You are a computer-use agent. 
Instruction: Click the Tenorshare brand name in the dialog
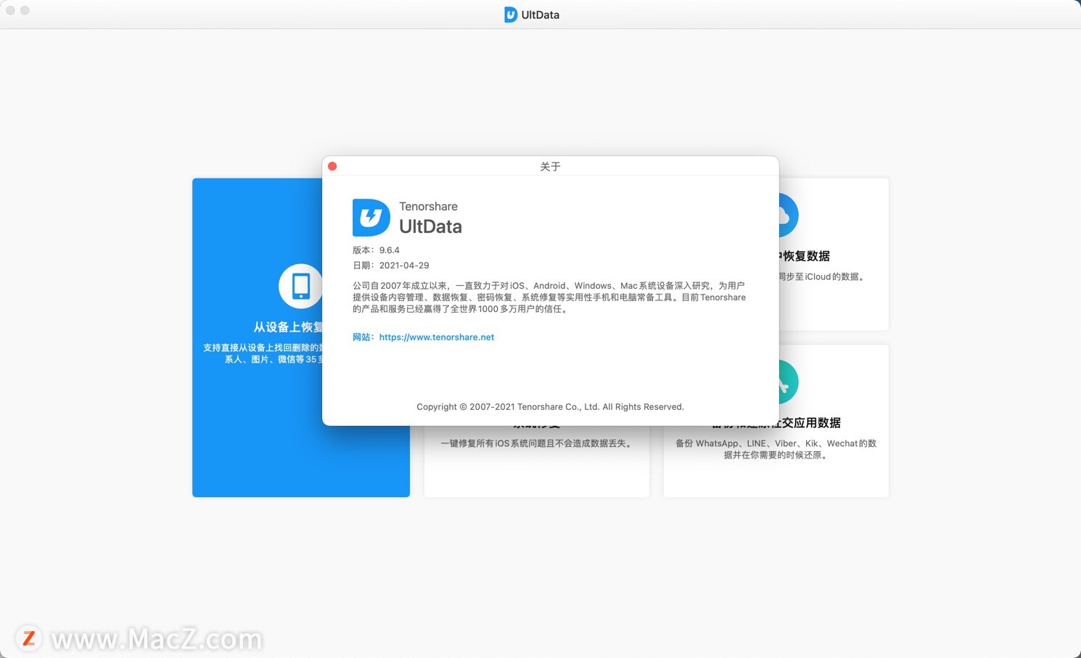(x=428, y=207)
